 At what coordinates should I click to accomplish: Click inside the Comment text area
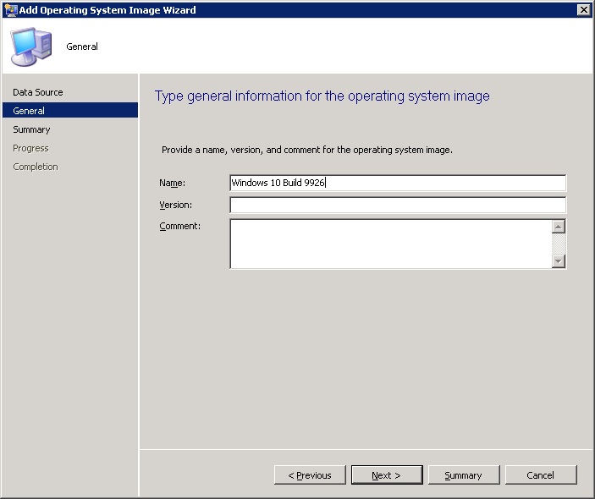(389, 244)
